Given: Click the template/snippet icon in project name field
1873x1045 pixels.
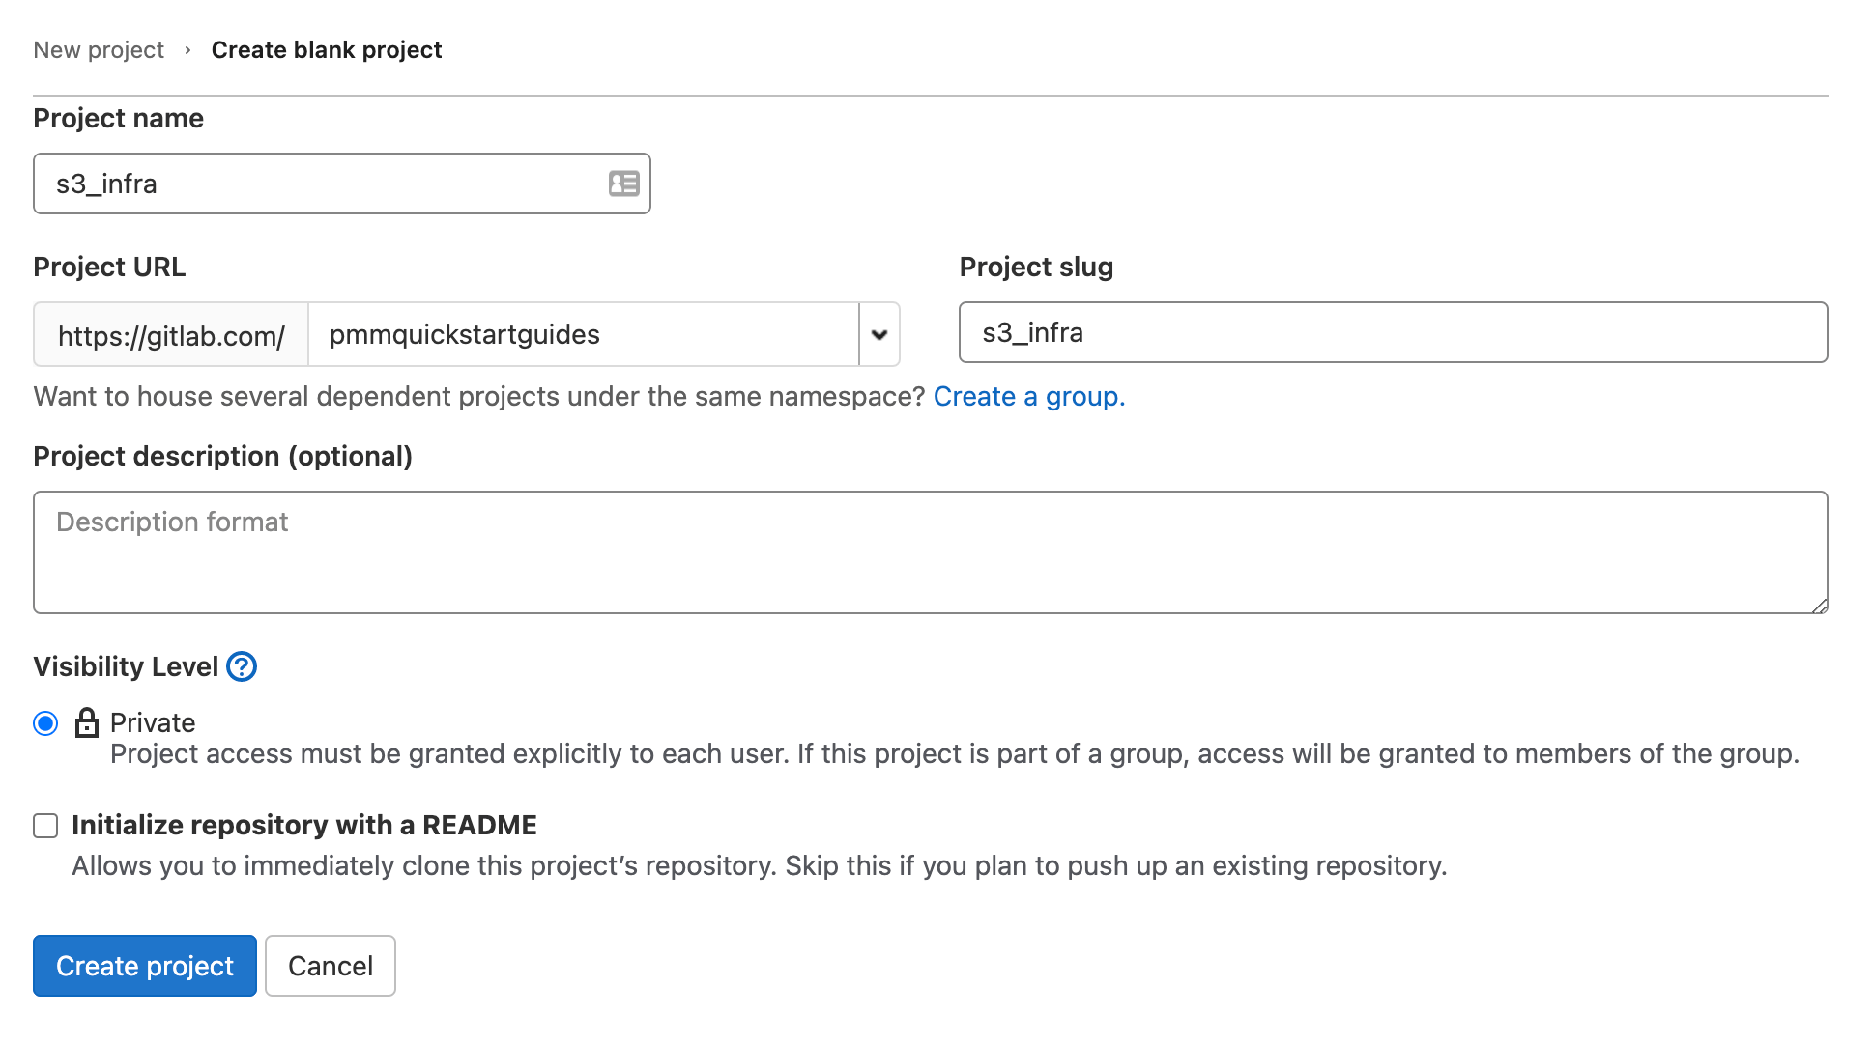Looking at the screenshot, I should pos(624,182).
